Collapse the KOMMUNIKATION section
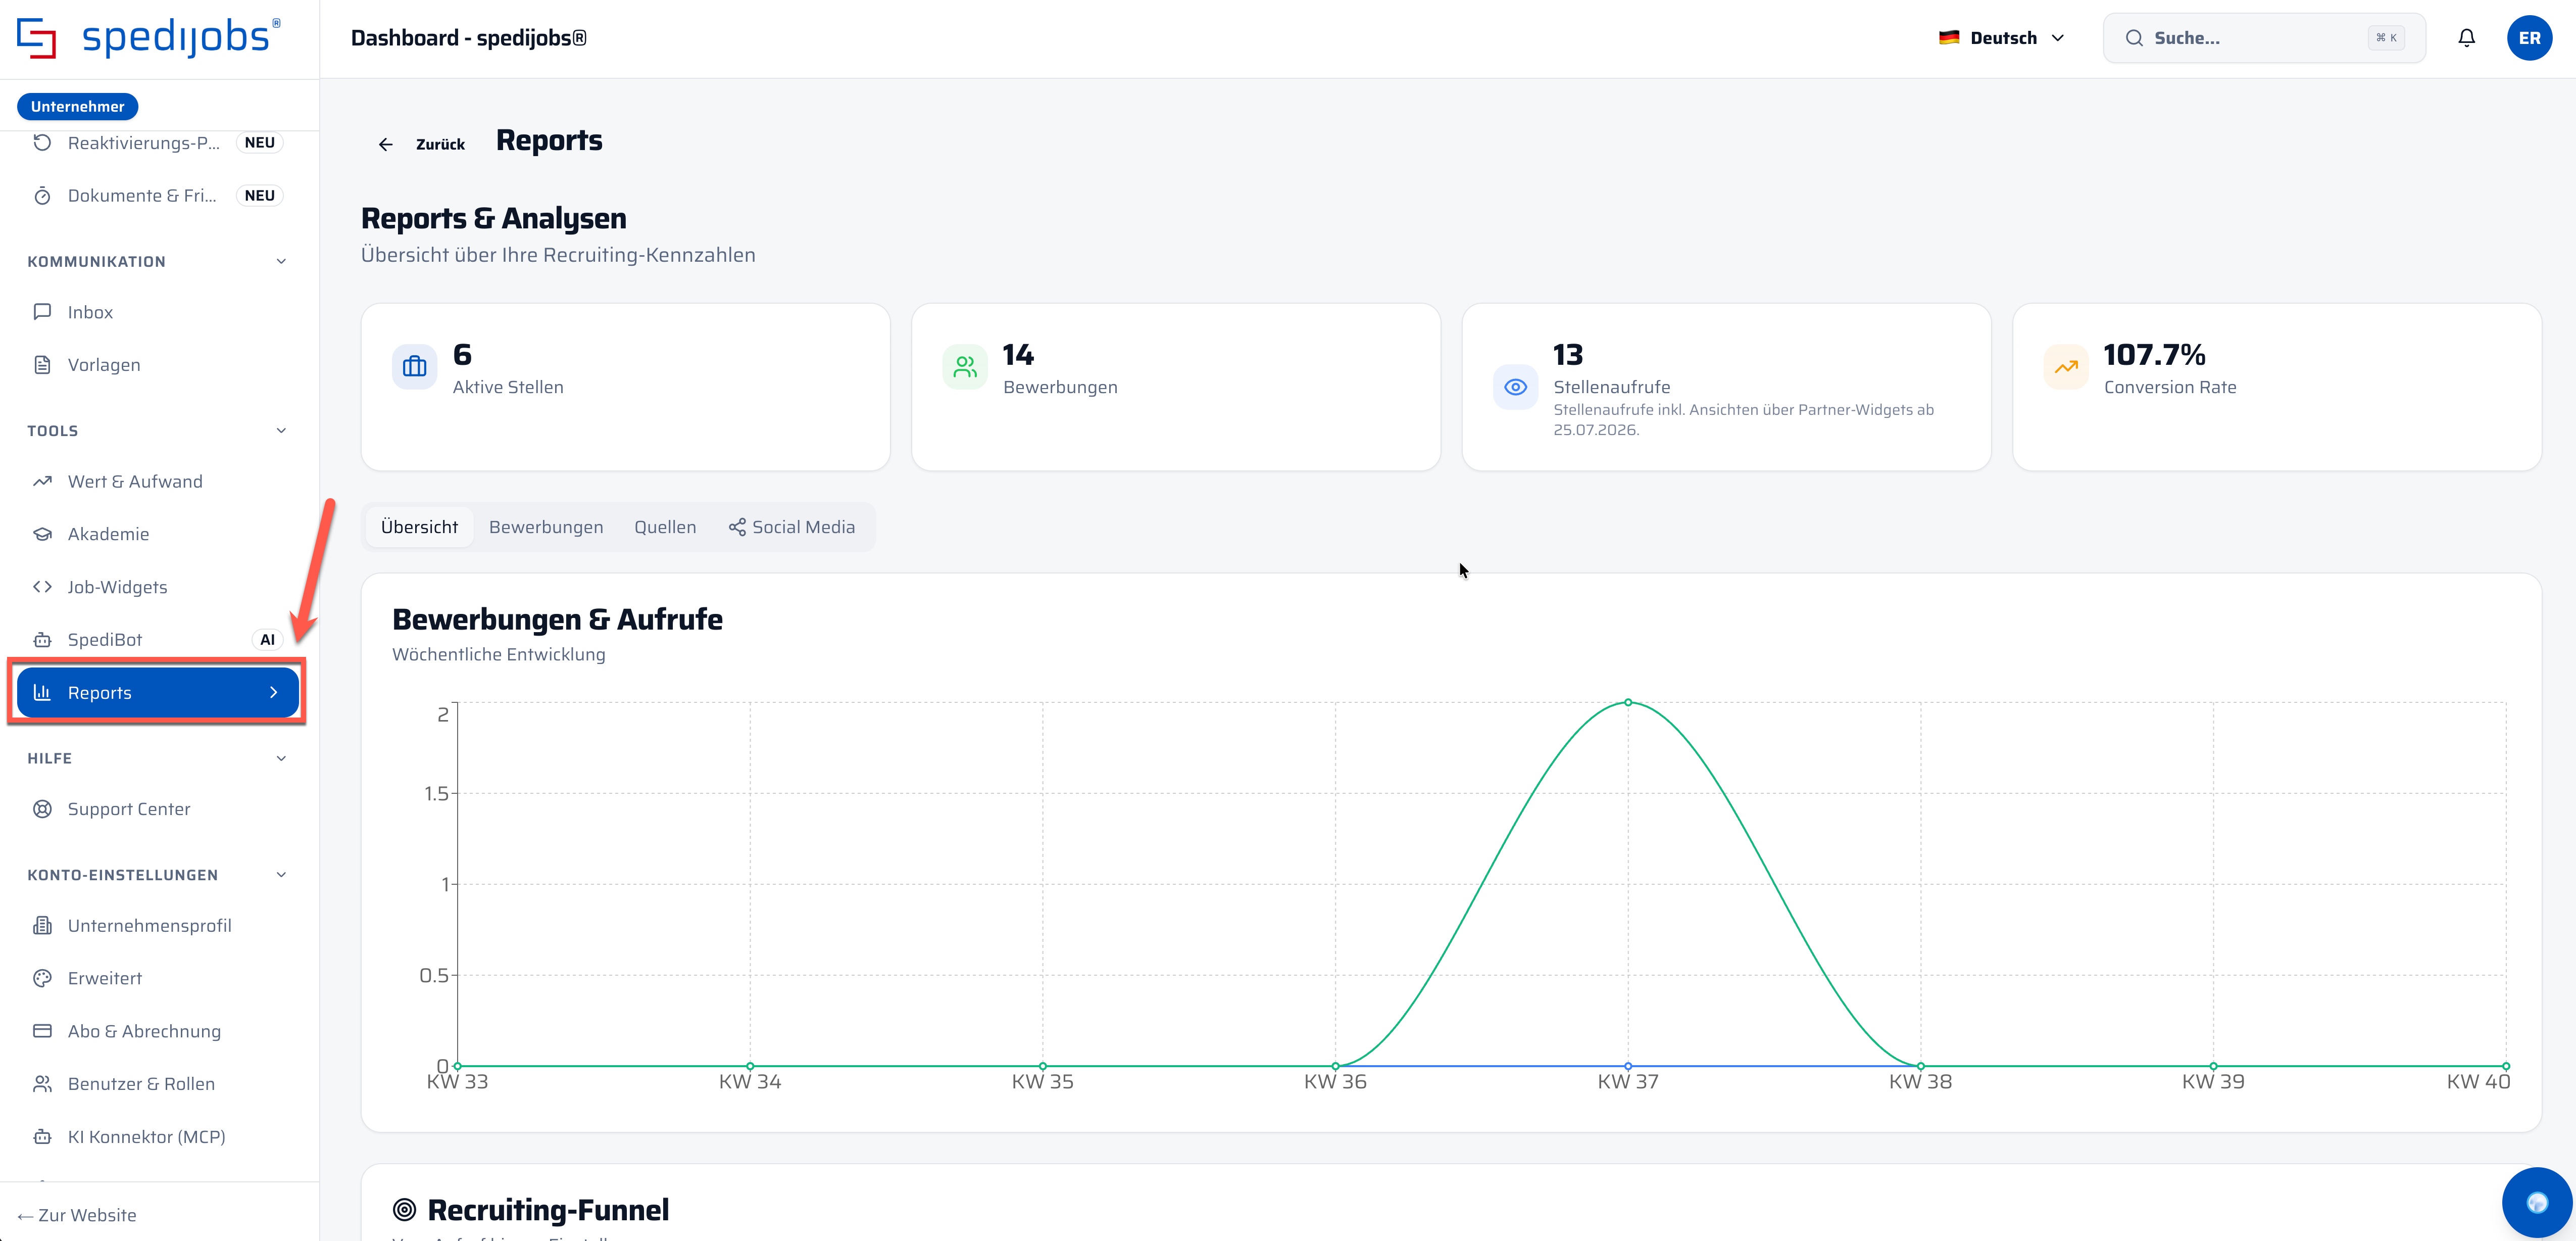Screen dimensions: 2576x1241 click(158, 261)
